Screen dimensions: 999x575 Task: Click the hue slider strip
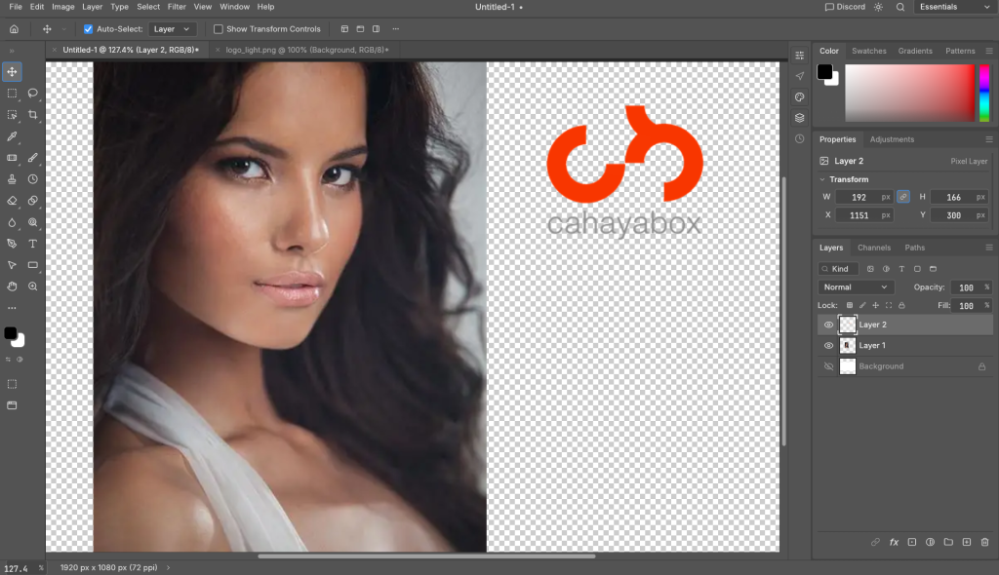pyautogui.click(x=984, y=93)
